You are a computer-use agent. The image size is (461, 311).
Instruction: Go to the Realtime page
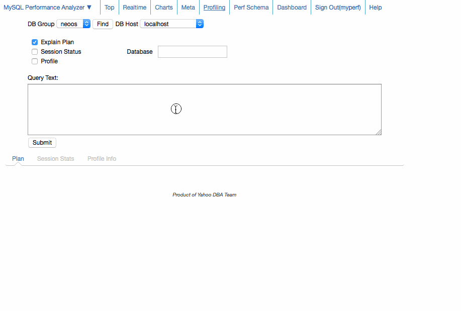click(135, 8)
